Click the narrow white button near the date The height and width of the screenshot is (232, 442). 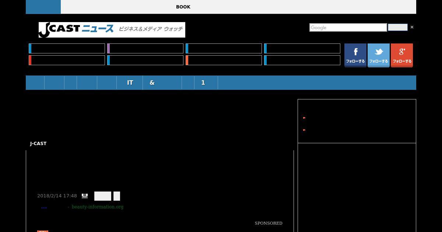point(117,196)
